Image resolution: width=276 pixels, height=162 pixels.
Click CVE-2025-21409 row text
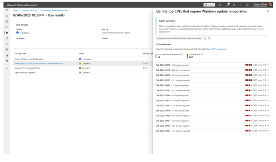point(172,116)
